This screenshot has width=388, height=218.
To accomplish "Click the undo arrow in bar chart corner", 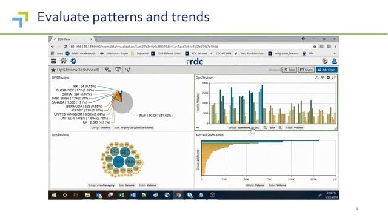I will [x=198, y=128].
